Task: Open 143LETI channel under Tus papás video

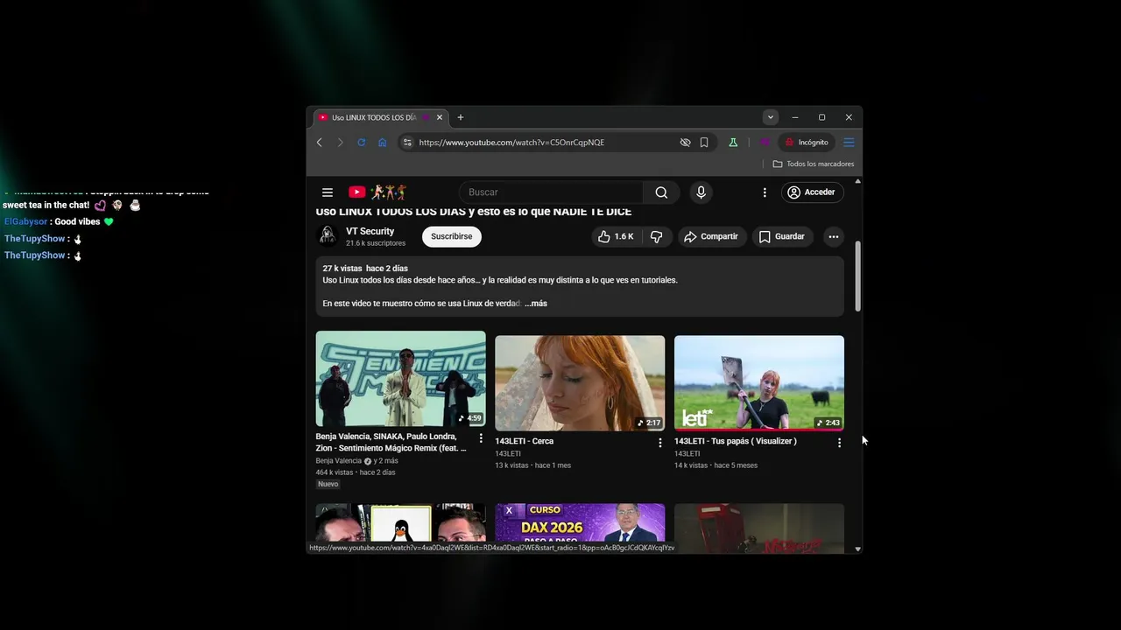Action: click(687, 453)
